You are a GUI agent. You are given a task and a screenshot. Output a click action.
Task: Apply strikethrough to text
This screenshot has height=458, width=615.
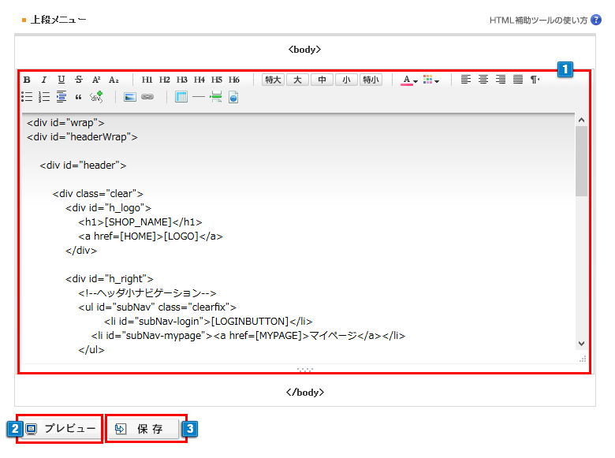point(79,80)
